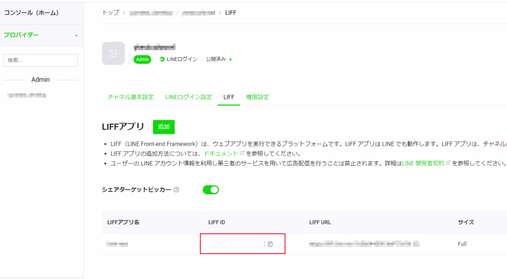The height and width of the screenshot is (279, 507).
Task: Select the blurred provider under Admin in sidebar
Action: [27, 95]
